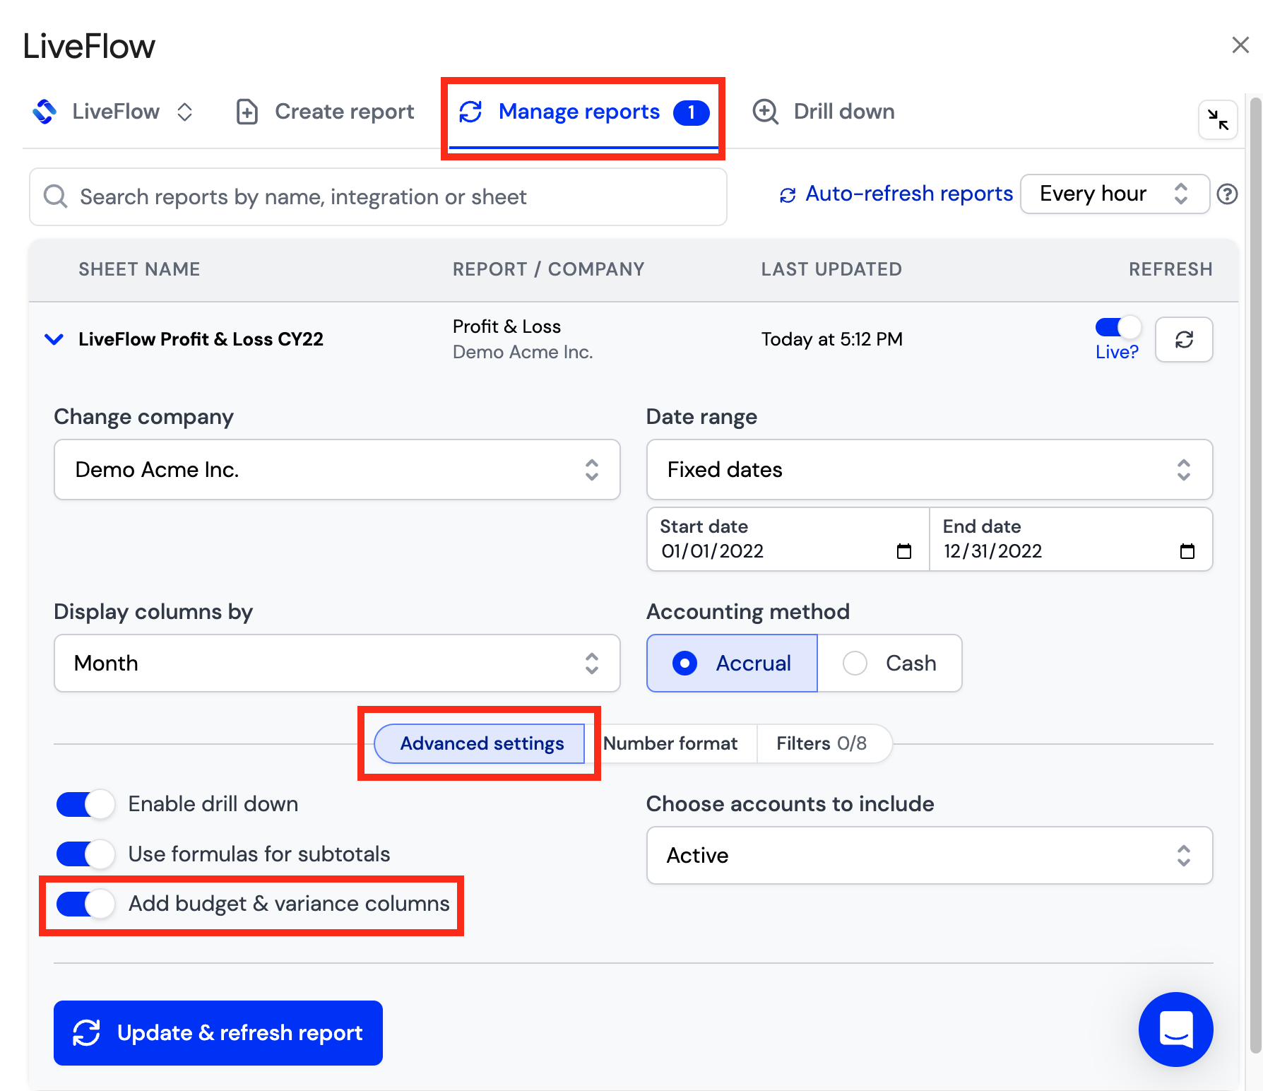Click the REPORT / COMPANY column header
Screen dimensions: 1263x1091
(x=549, y=269)
